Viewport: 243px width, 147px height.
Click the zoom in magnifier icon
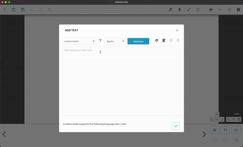click(234, 120)
